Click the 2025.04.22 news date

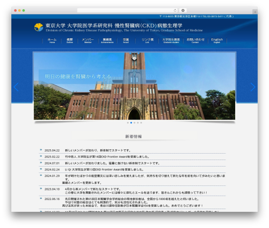[52, 150]
